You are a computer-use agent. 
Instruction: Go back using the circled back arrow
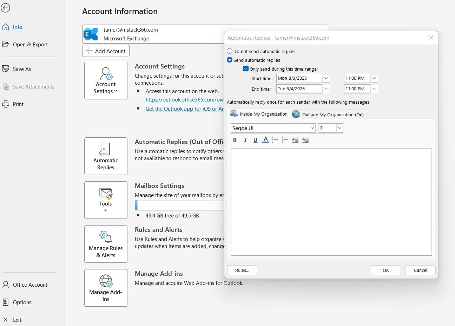[x=5, y=8]
